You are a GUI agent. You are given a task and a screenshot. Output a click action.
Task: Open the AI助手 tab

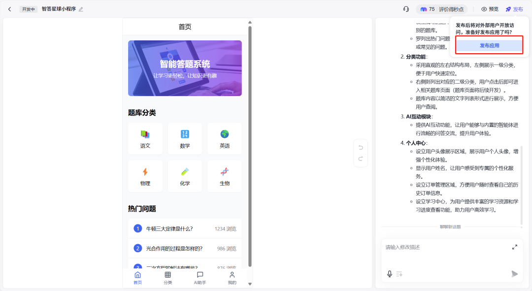point(199,277)
